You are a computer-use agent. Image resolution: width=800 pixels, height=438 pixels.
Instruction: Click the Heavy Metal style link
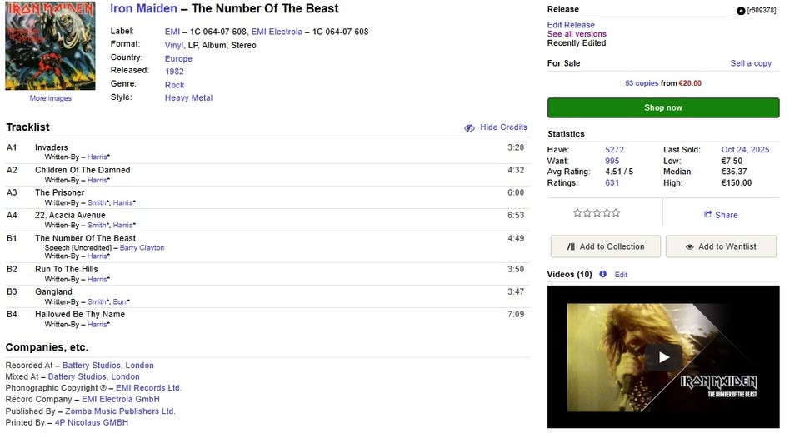(189, 98)
